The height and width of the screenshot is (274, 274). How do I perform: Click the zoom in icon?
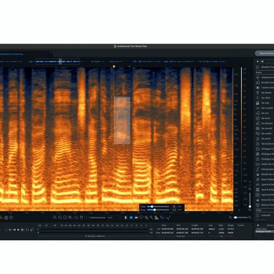pos(55,218)
